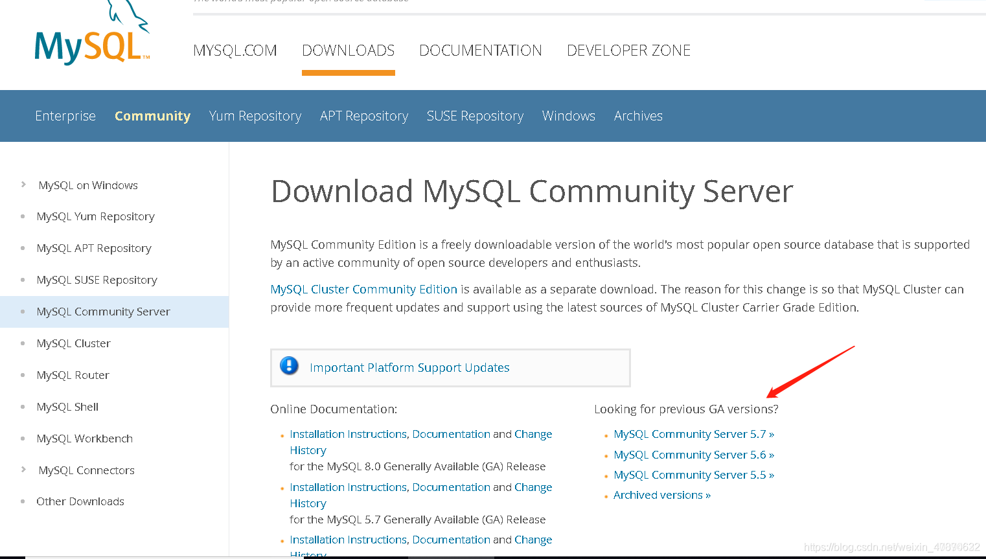Click the Download MySQL Community Server heading
986x559 pixels.
[x=532, y=192]
